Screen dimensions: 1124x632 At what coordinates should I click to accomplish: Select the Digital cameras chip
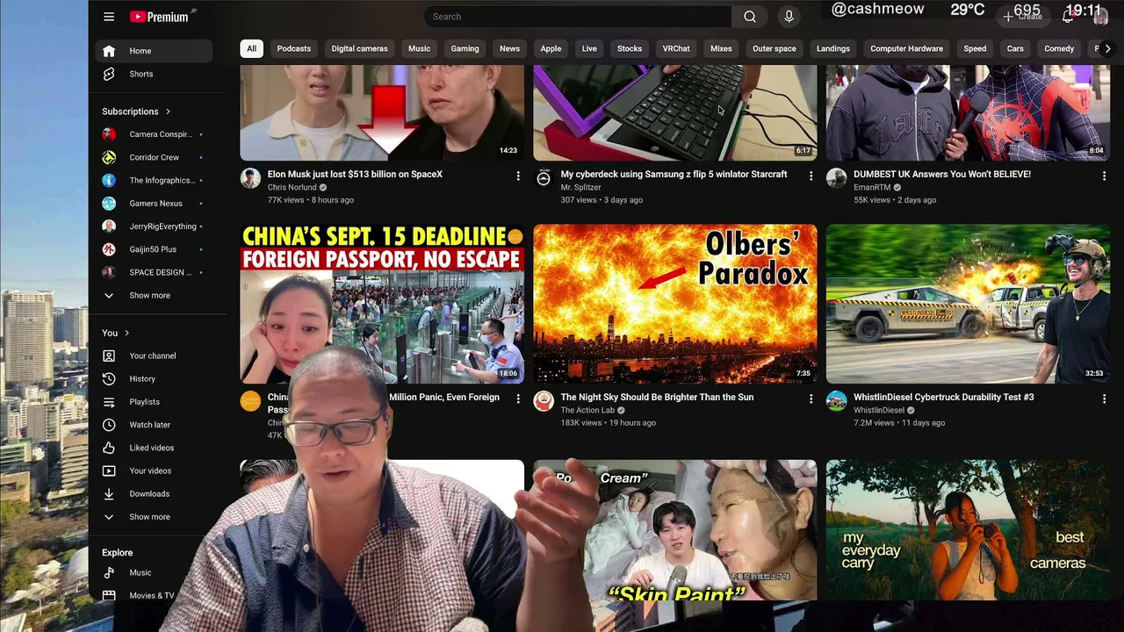359,49
